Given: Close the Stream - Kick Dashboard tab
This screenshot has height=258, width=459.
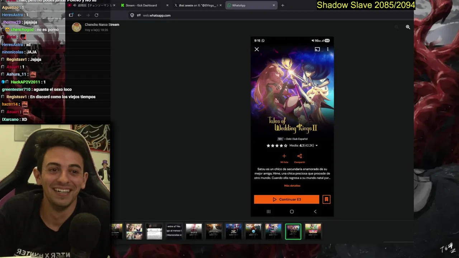Looking at the screenshot, I should tap(167, 5).
